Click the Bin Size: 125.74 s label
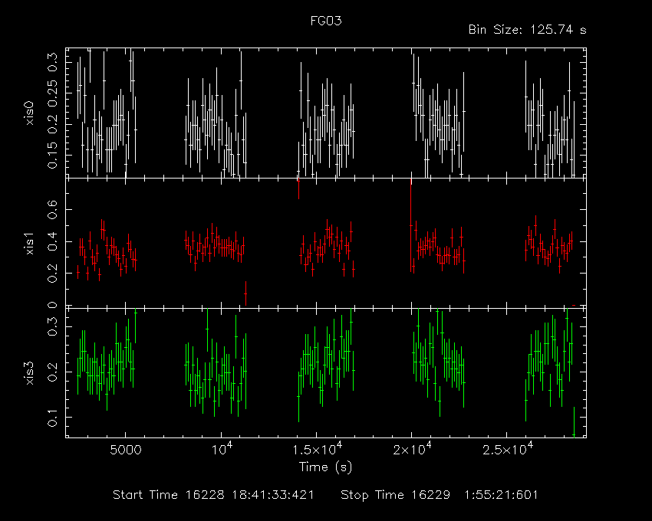This screenshot has width=652, height=521. click(x=527, y=30)
